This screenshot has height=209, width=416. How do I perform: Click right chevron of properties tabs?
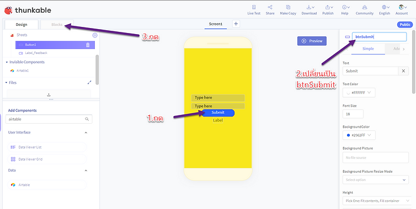pyautogui.click(x=404, y=49)
